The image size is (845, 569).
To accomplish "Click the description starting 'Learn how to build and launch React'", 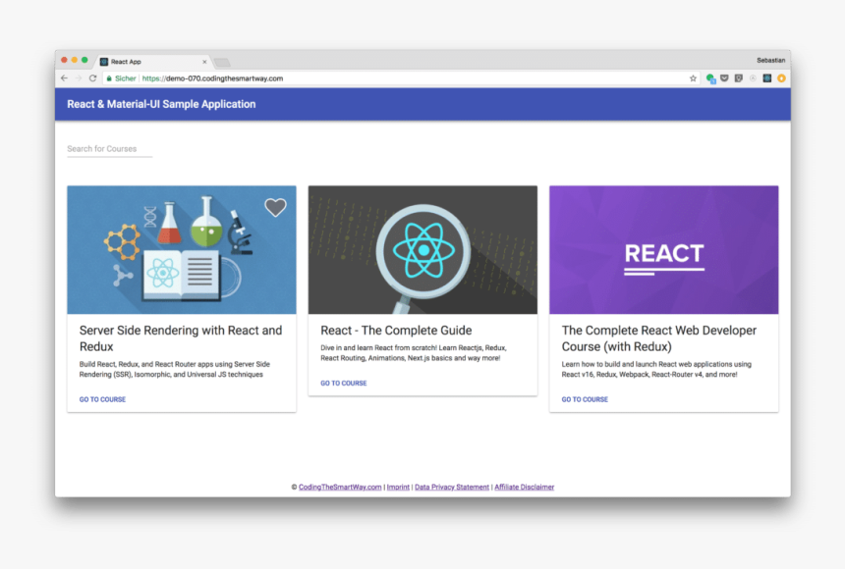I will coord(656,369).
